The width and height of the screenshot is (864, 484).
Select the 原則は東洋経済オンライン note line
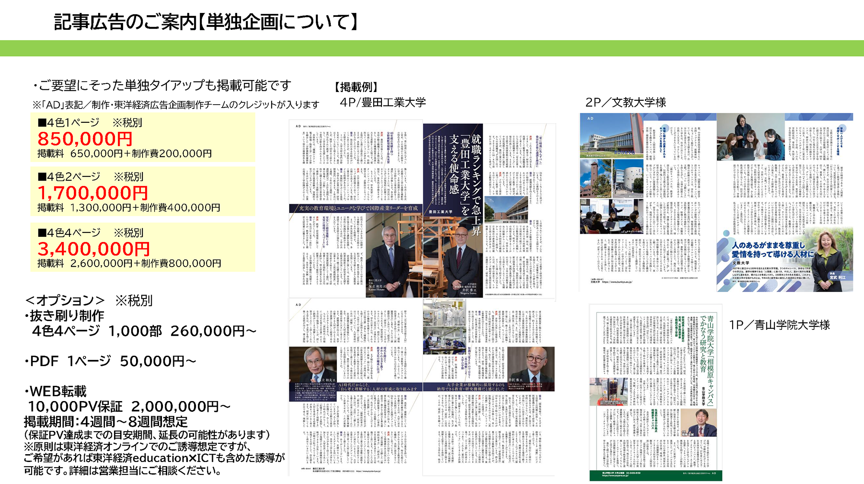point(137,446)
